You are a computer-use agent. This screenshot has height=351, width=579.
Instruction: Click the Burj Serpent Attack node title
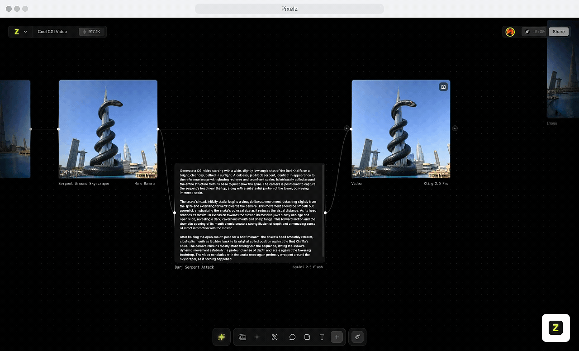pos(195,267)
